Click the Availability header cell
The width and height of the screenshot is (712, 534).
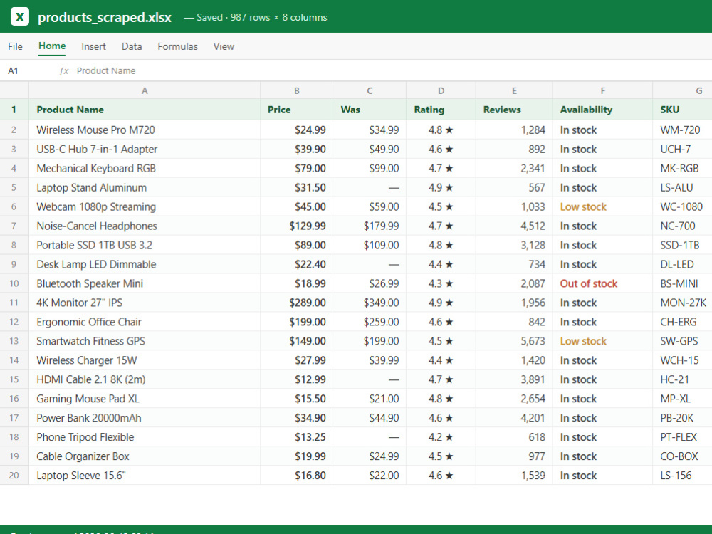602,110
